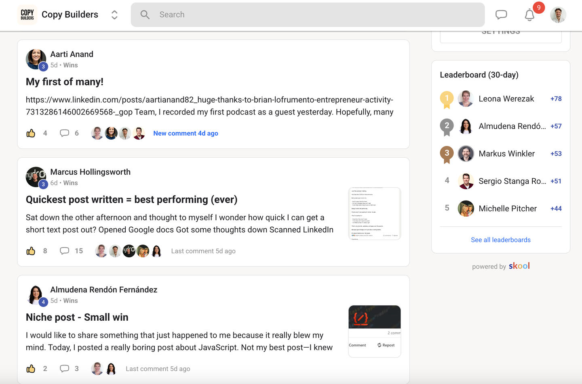582x384 pixels.
Task: Click the "See all leaderboards" link
Action: [x=500, y=240]
